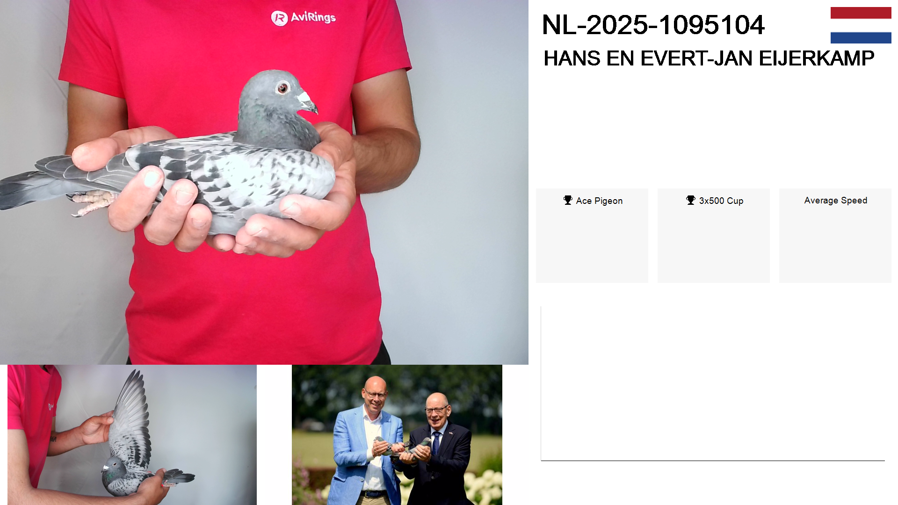Click the AviRings logo on the shirt
Viewport: 898px width, 505px height.
pos(304,18)
